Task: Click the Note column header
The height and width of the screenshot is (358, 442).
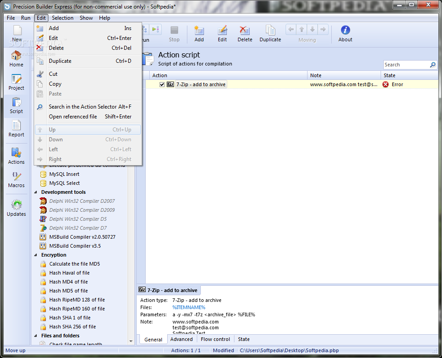Action: pos(344,75)
